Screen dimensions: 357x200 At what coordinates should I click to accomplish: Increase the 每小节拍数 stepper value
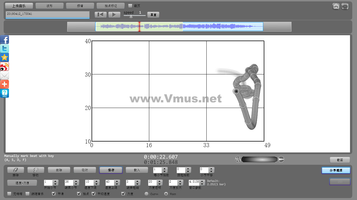tap(165, 168)
